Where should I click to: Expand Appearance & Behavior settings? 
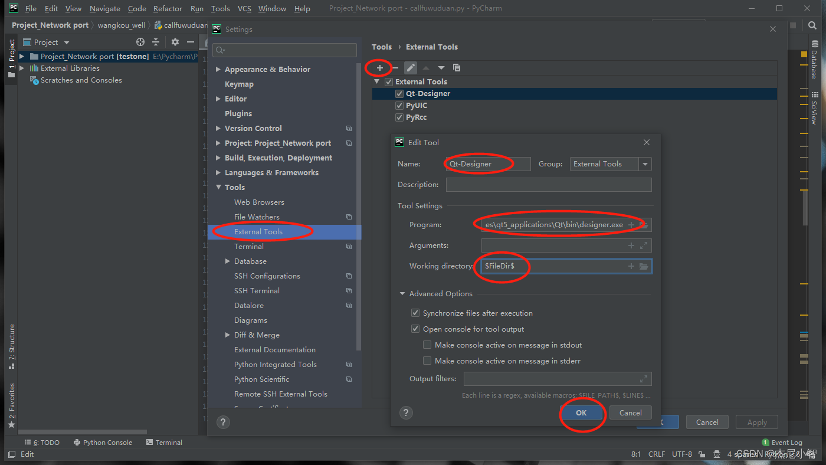click(218, 70)
